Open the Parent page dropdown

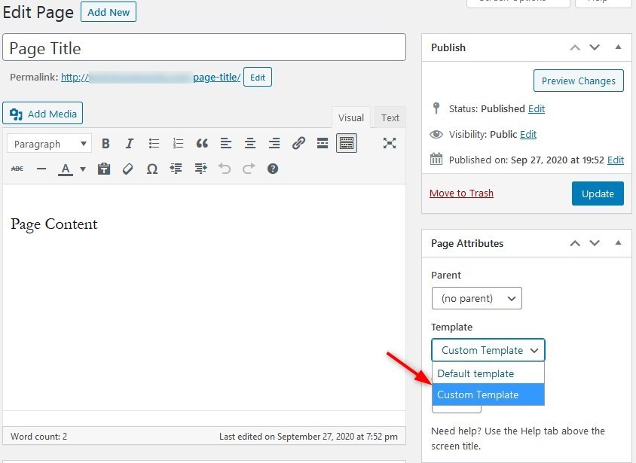pyautogui.click(x=476, y=298)
